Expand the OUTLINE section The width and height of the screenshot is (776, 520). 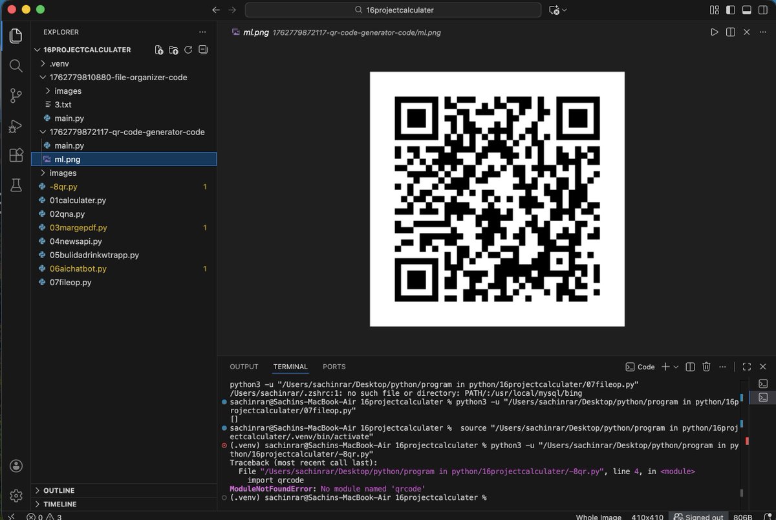pos(38,490)
